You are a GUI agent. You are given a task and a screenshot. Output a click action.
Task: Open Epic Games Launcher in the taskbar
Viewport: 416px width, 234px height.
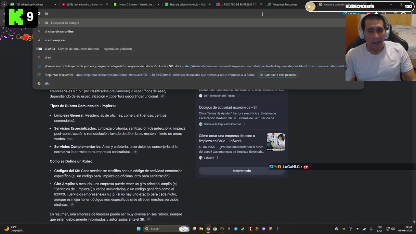[229, 229]
